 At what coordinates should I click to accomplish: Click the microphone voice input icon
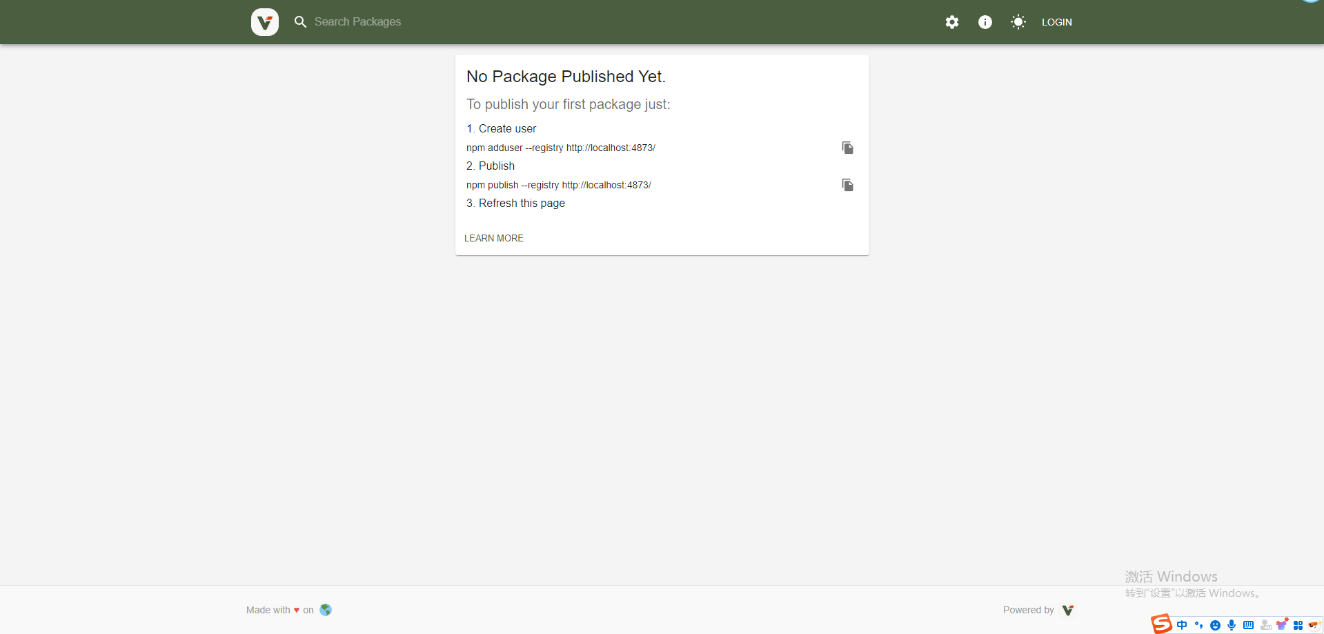click(x=1232, y=625)
